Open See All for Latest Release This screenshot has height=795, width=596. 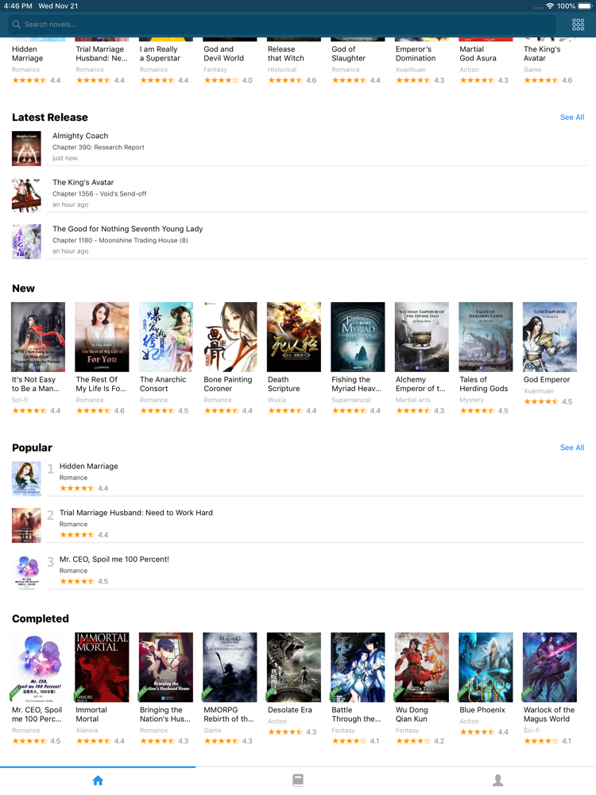tap(572, 117)
